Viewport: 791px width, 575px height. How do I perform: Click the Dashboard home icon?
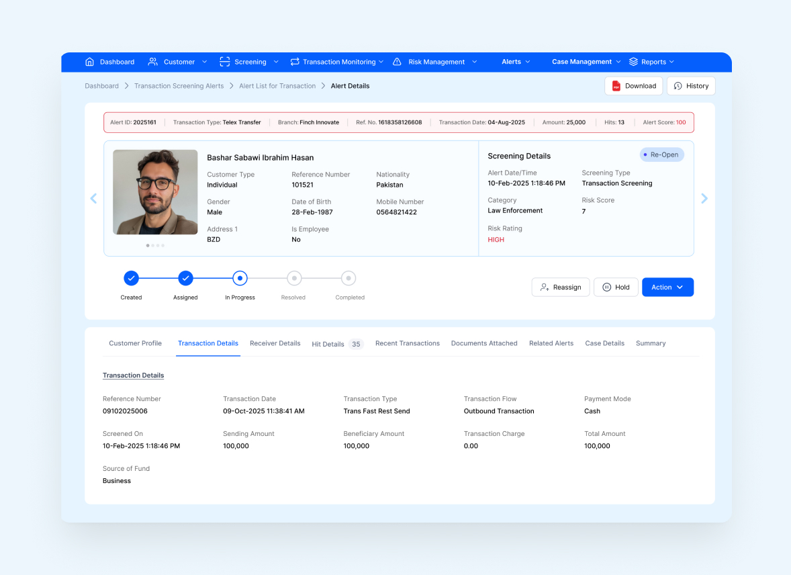pos(89,62)
